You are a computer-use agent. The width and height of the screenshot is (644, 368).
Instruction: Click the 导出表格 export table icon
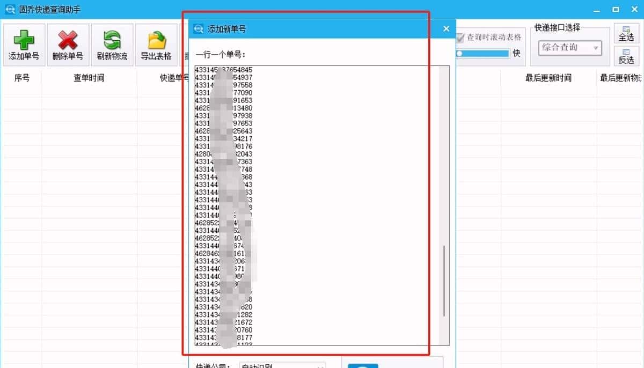pyautogui.click(x=156, y=41)
